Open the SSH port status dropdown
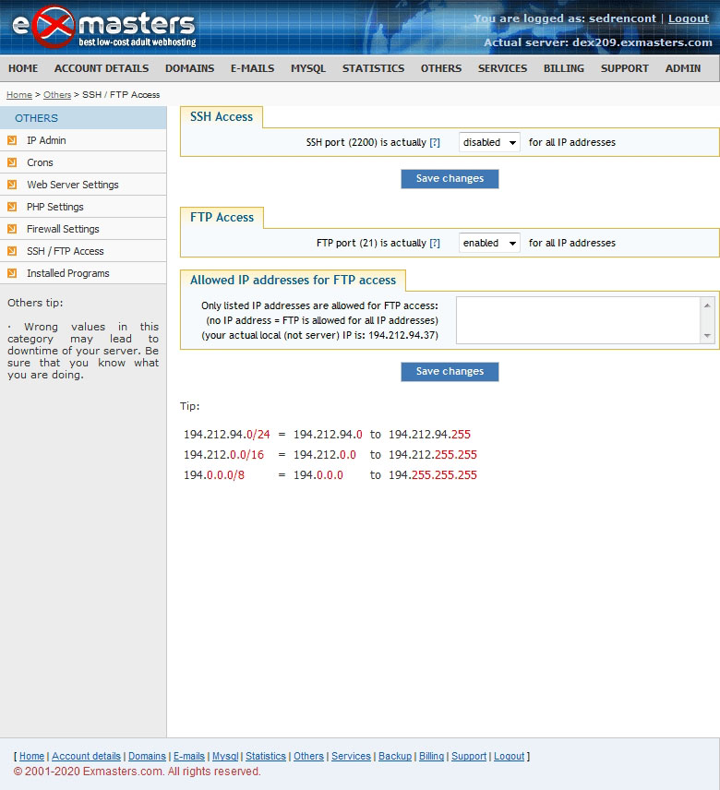Viewport: 720px width, 790px height. [x=489, y=142]
